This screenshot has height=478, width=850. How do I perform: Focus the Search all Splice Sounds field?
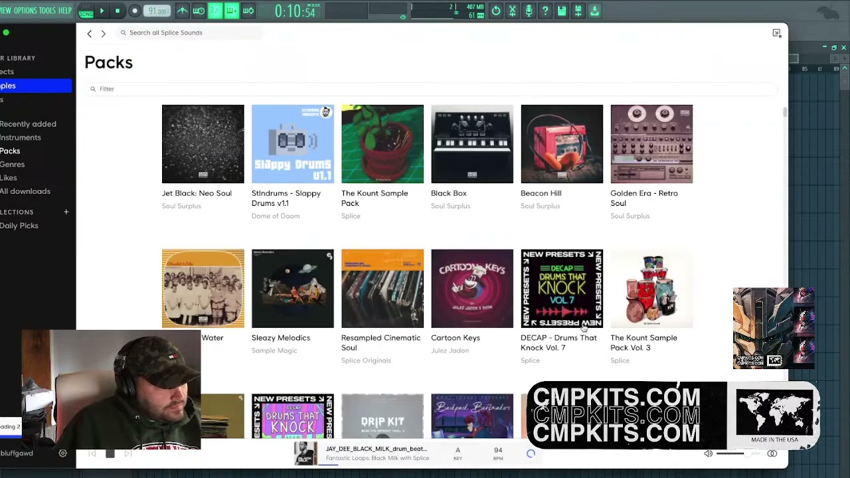tap(190, 33)
